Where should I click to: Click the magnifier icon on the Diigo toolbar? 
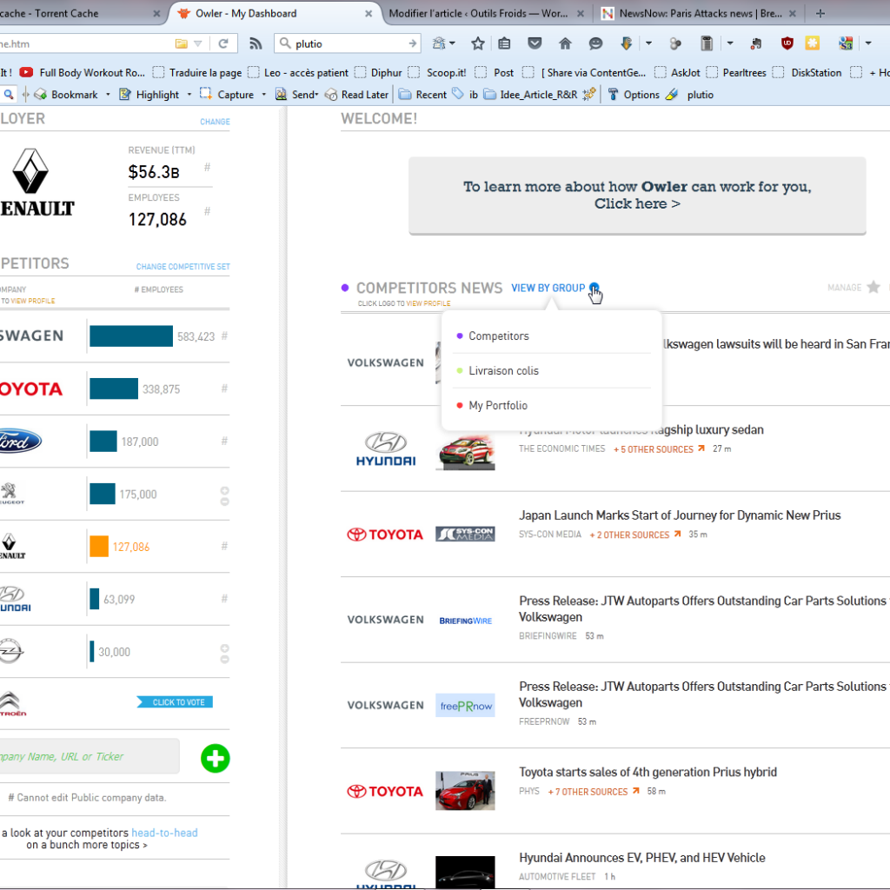(9, 94)
